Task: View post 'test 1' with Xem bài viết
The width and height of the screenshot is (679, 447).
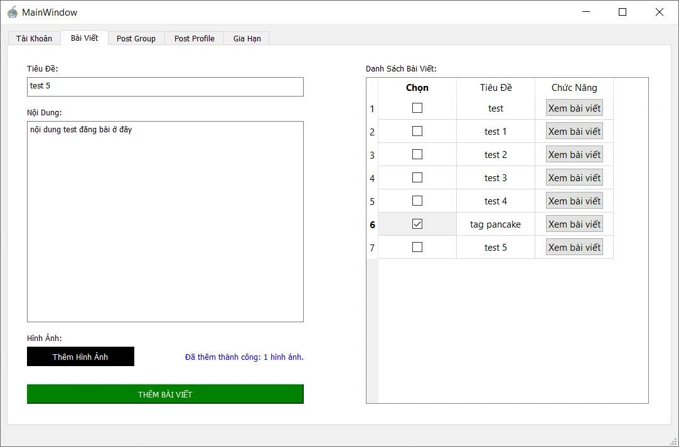Action: pyautogui.click(x=574, y=132)
